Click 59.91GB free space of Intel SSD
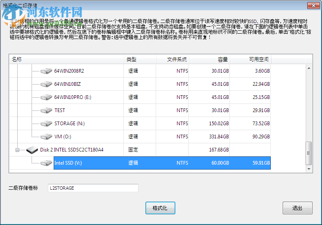The width and height of the screenshot is (322, 225). tap(261, 163)
